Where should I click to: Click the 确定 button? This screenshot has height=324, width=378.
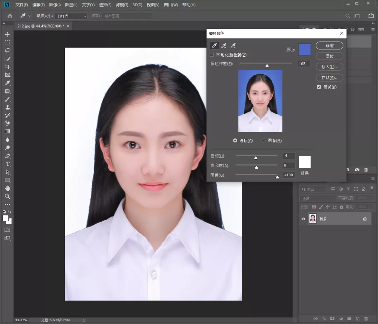pyautogui.click(x=329, y=46)
